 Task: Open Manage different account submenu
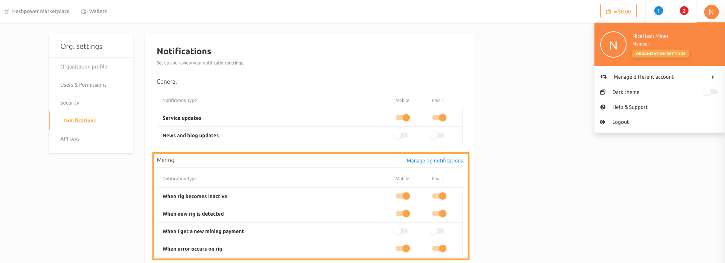(643, 77)
